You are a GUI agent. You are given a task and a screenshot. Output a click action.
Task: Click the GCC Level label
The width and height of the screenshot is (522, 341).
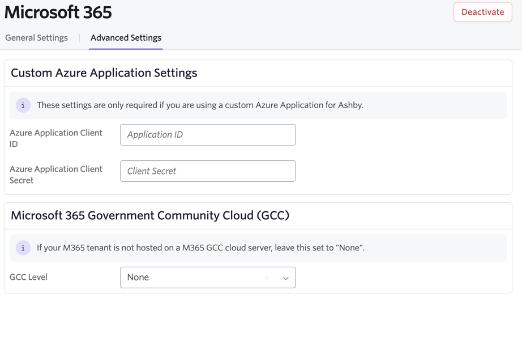[x=28, y=277]
